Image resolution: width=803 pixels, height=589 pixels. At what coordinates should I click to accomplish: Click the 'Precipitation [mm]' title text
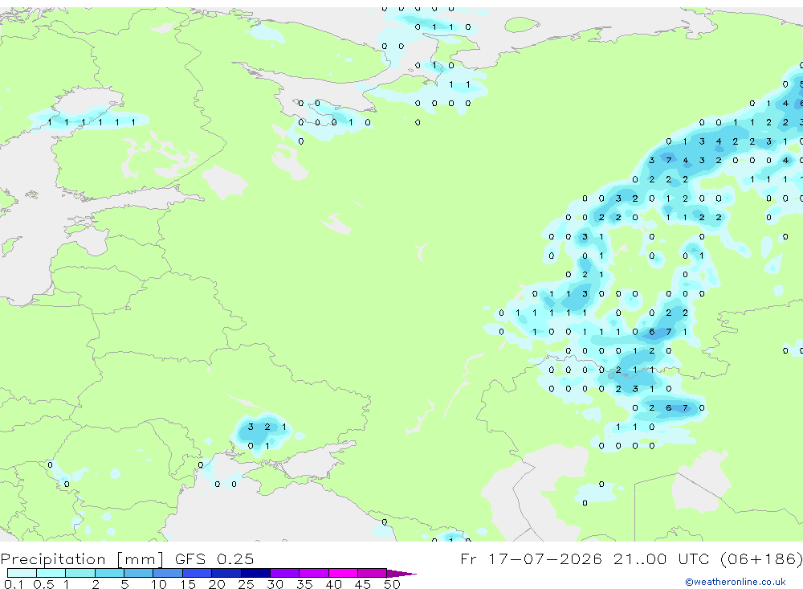point(82,559)
